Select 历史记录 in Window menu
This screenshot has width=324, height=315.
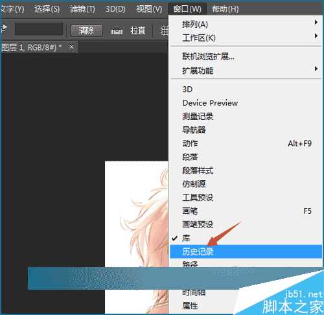click(246, 251)
